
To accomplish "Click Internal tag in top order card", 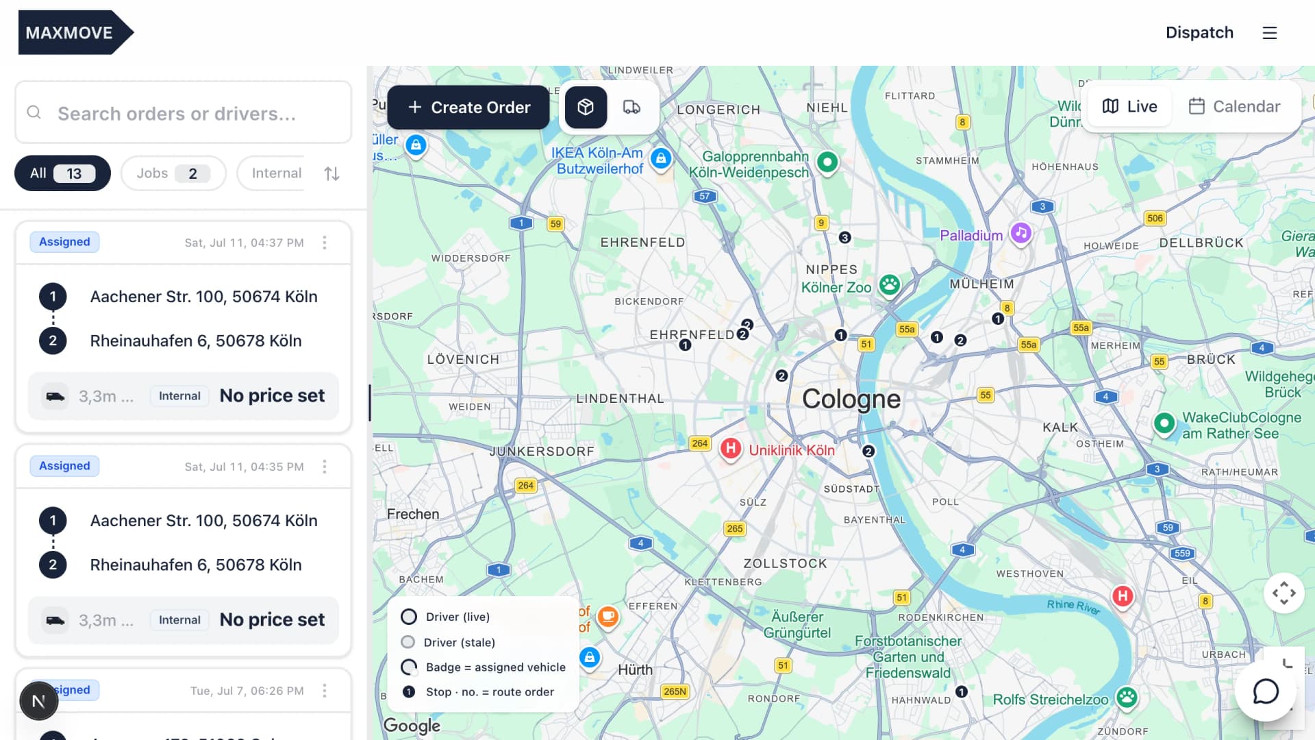I will tap(179, 396).
